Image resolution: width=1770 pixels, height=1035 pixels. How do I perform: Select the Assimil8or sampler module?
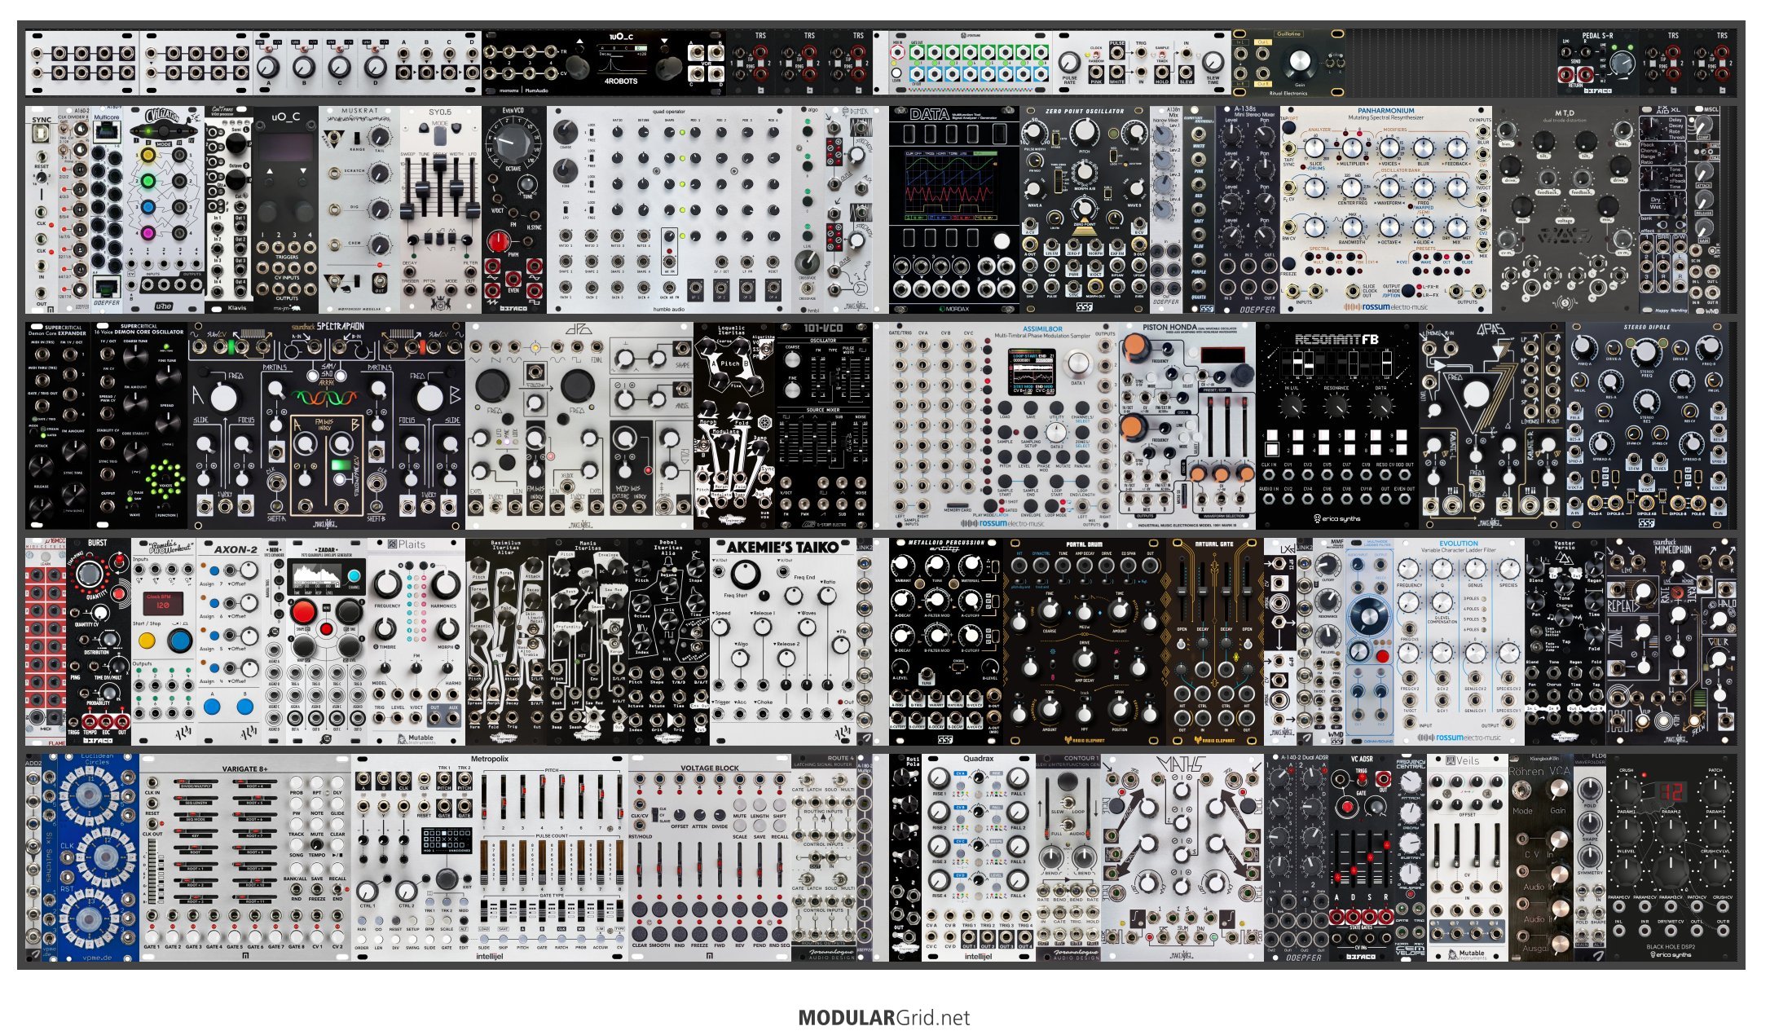point(1004,425)
